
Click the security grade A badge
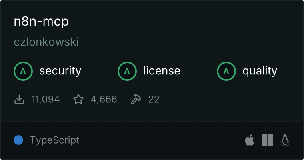click(x=23, y=71)
